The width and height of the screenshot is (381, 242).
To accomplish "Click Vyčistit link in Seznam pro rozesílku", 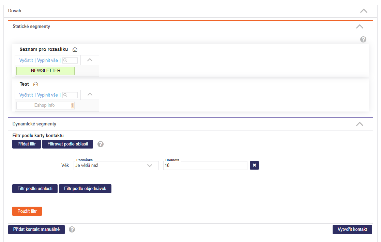I will coord(26,60).
